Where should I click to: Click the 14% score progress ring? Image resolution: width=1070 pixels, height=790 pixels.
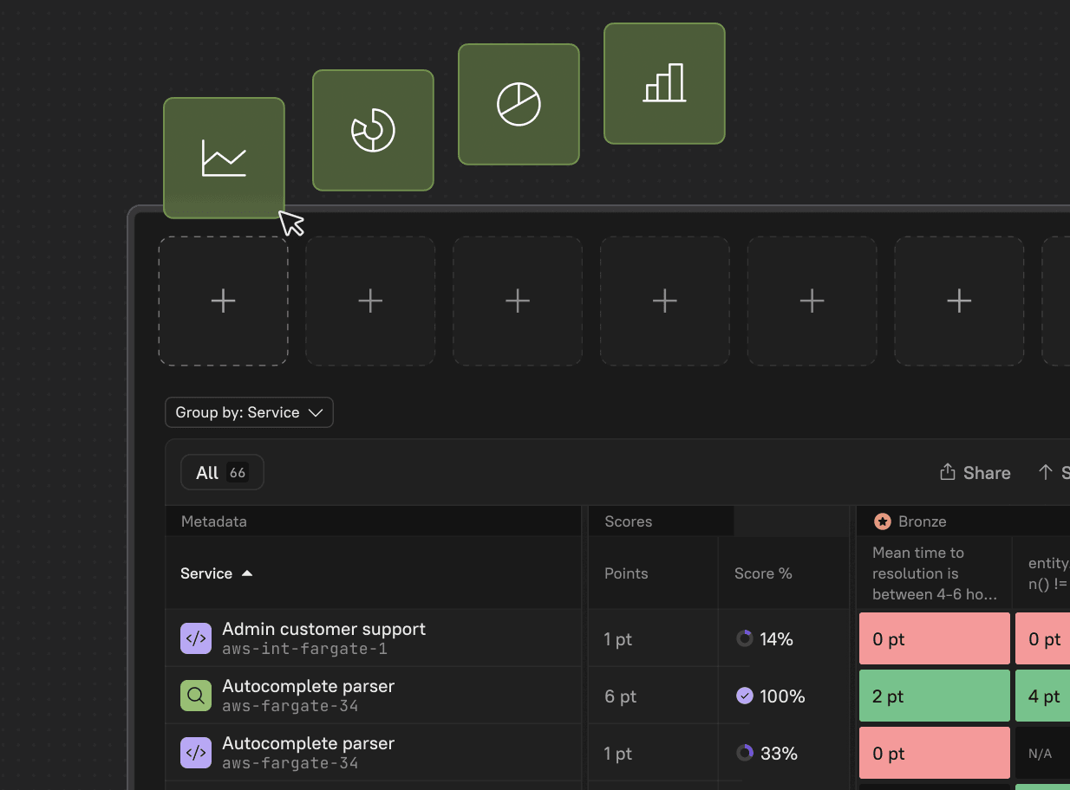tap(744, 638)
